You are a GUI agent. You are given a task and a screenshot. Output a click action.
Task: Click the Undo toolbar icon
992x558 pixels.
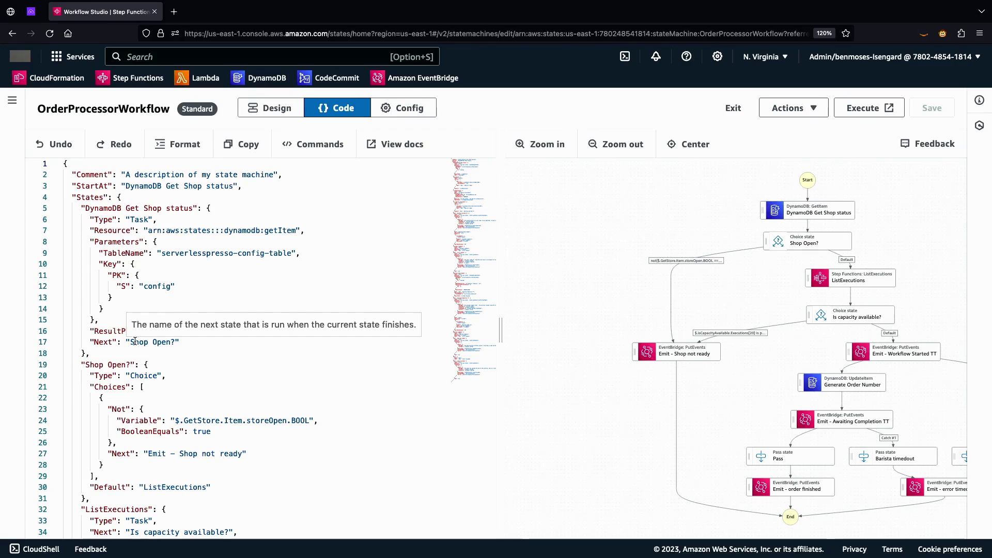[x=40, y=144]
